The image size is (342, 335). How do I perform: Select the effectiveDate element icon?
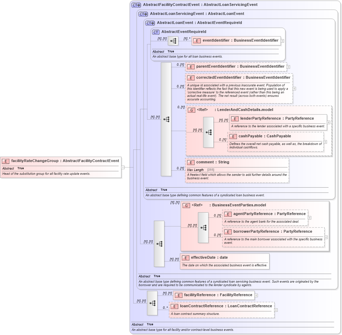[185, 258]
